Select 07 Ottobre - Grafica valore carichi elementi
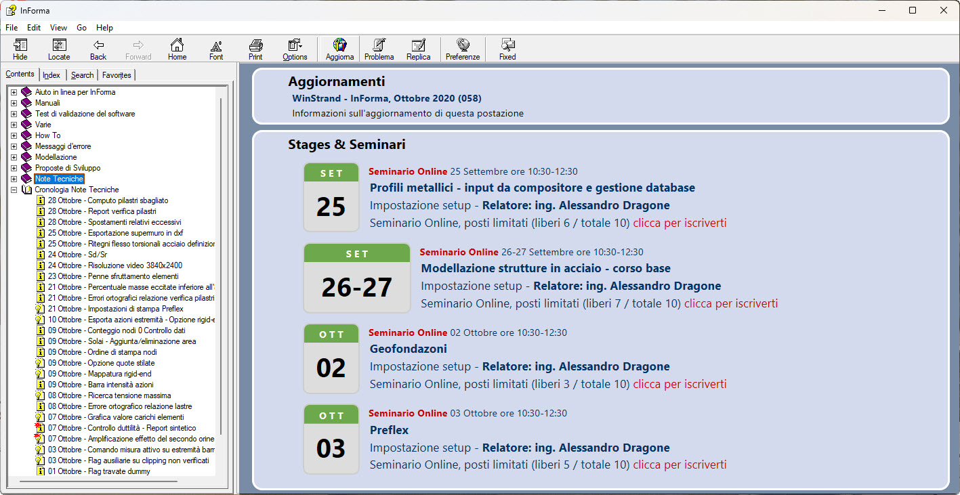The width and height of the screenshot is (960, 495). coord(116,417)
